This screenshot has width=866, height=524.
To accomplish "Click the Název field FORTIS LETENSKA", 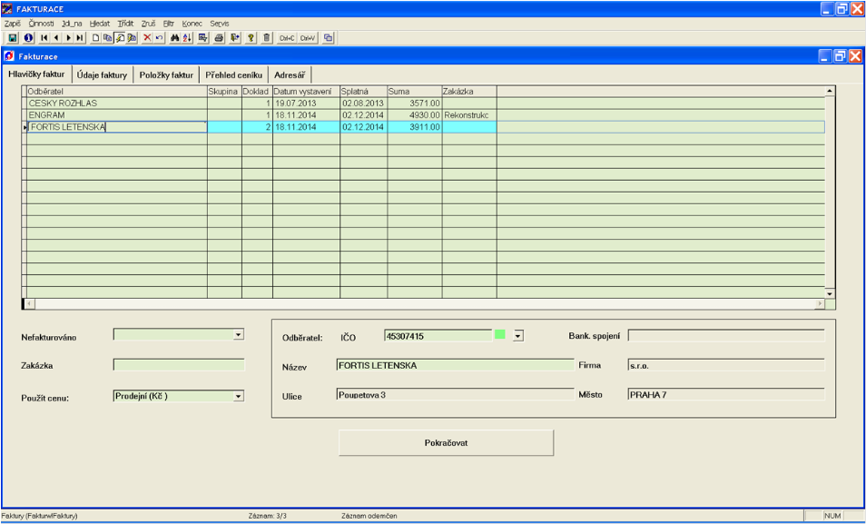I will (455, 365).
